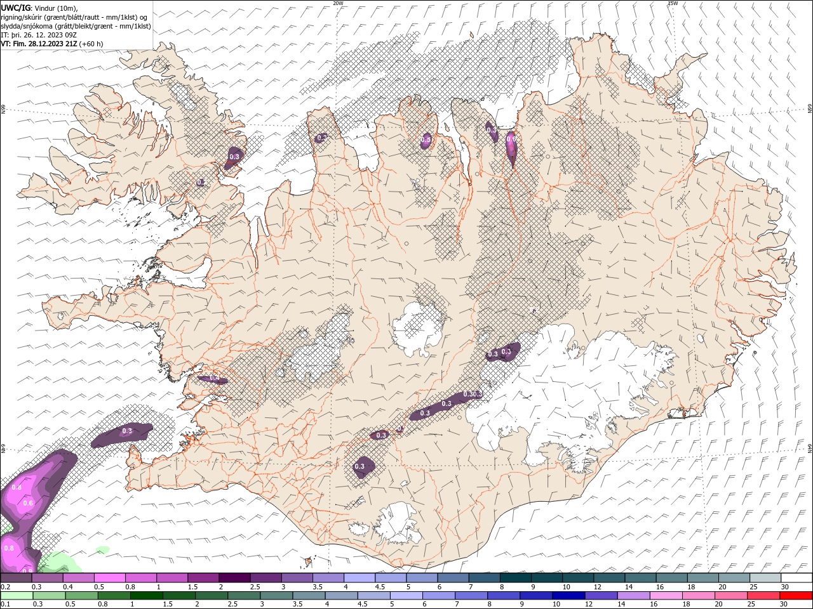Click the Hofsjökull glacier in central Iceland

(418, 330)
